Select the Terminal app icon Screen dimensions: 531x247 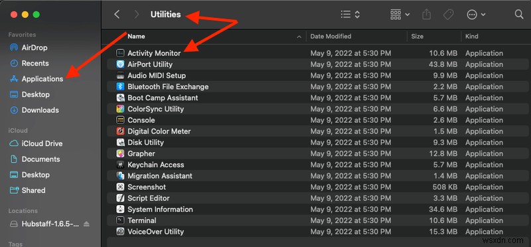(120, 220)
